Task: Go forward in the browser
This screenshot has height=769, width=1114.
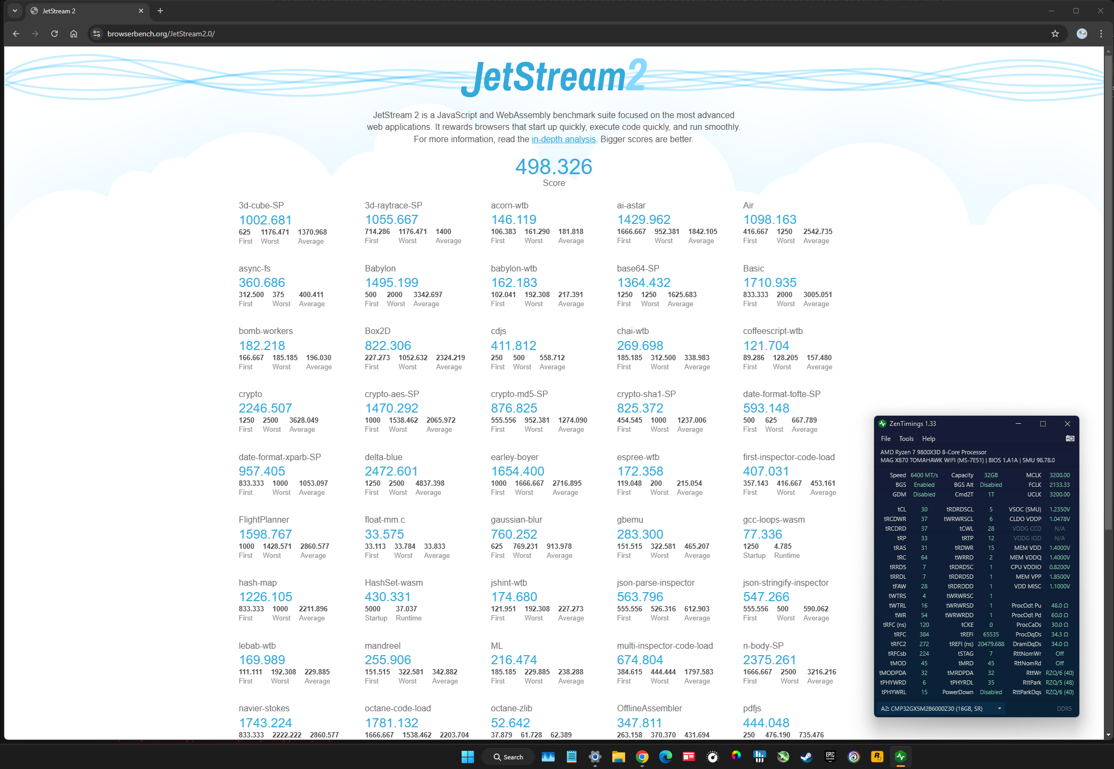Action: [35, 34]
